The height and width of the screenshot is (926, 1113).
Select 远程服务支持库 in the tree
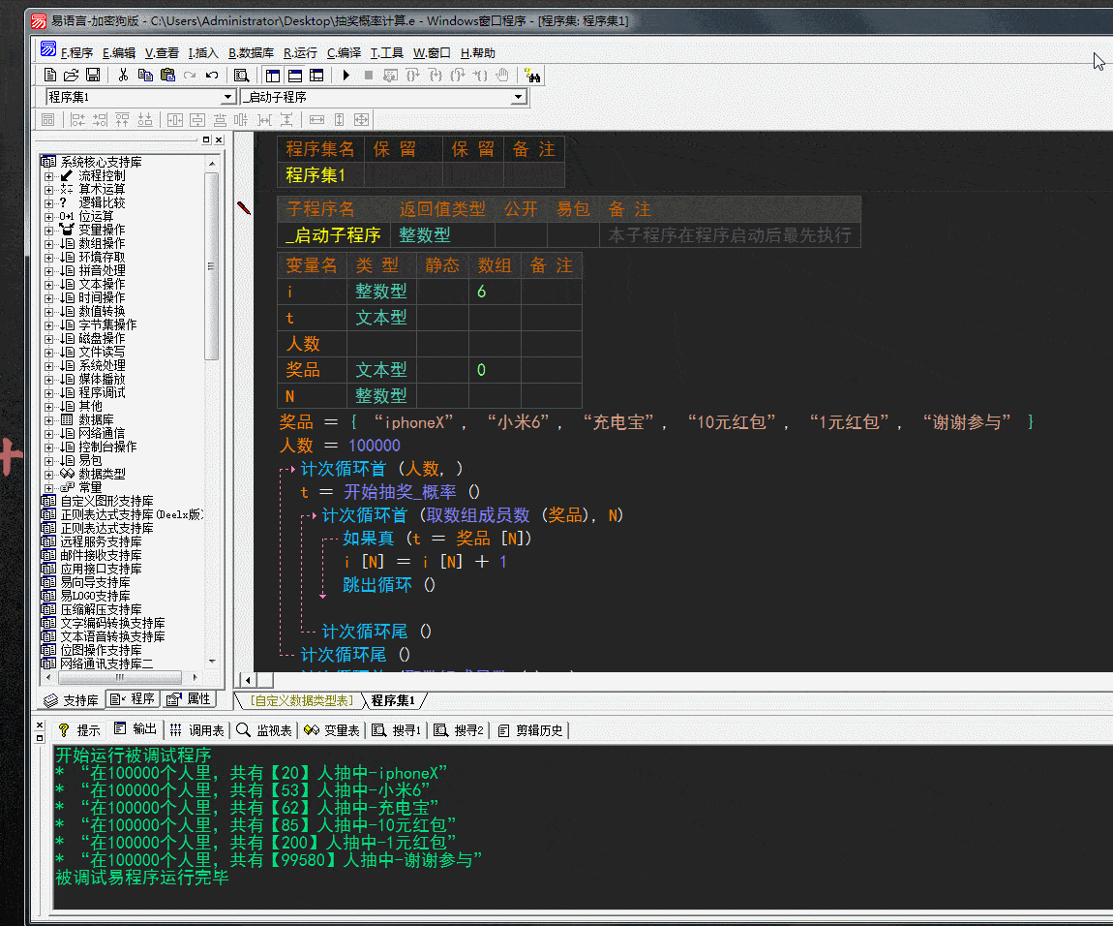pos(101,541)
